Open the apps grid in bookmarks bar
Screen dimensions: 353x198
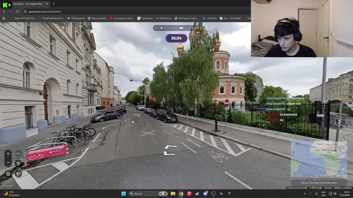tap(4, 18)
